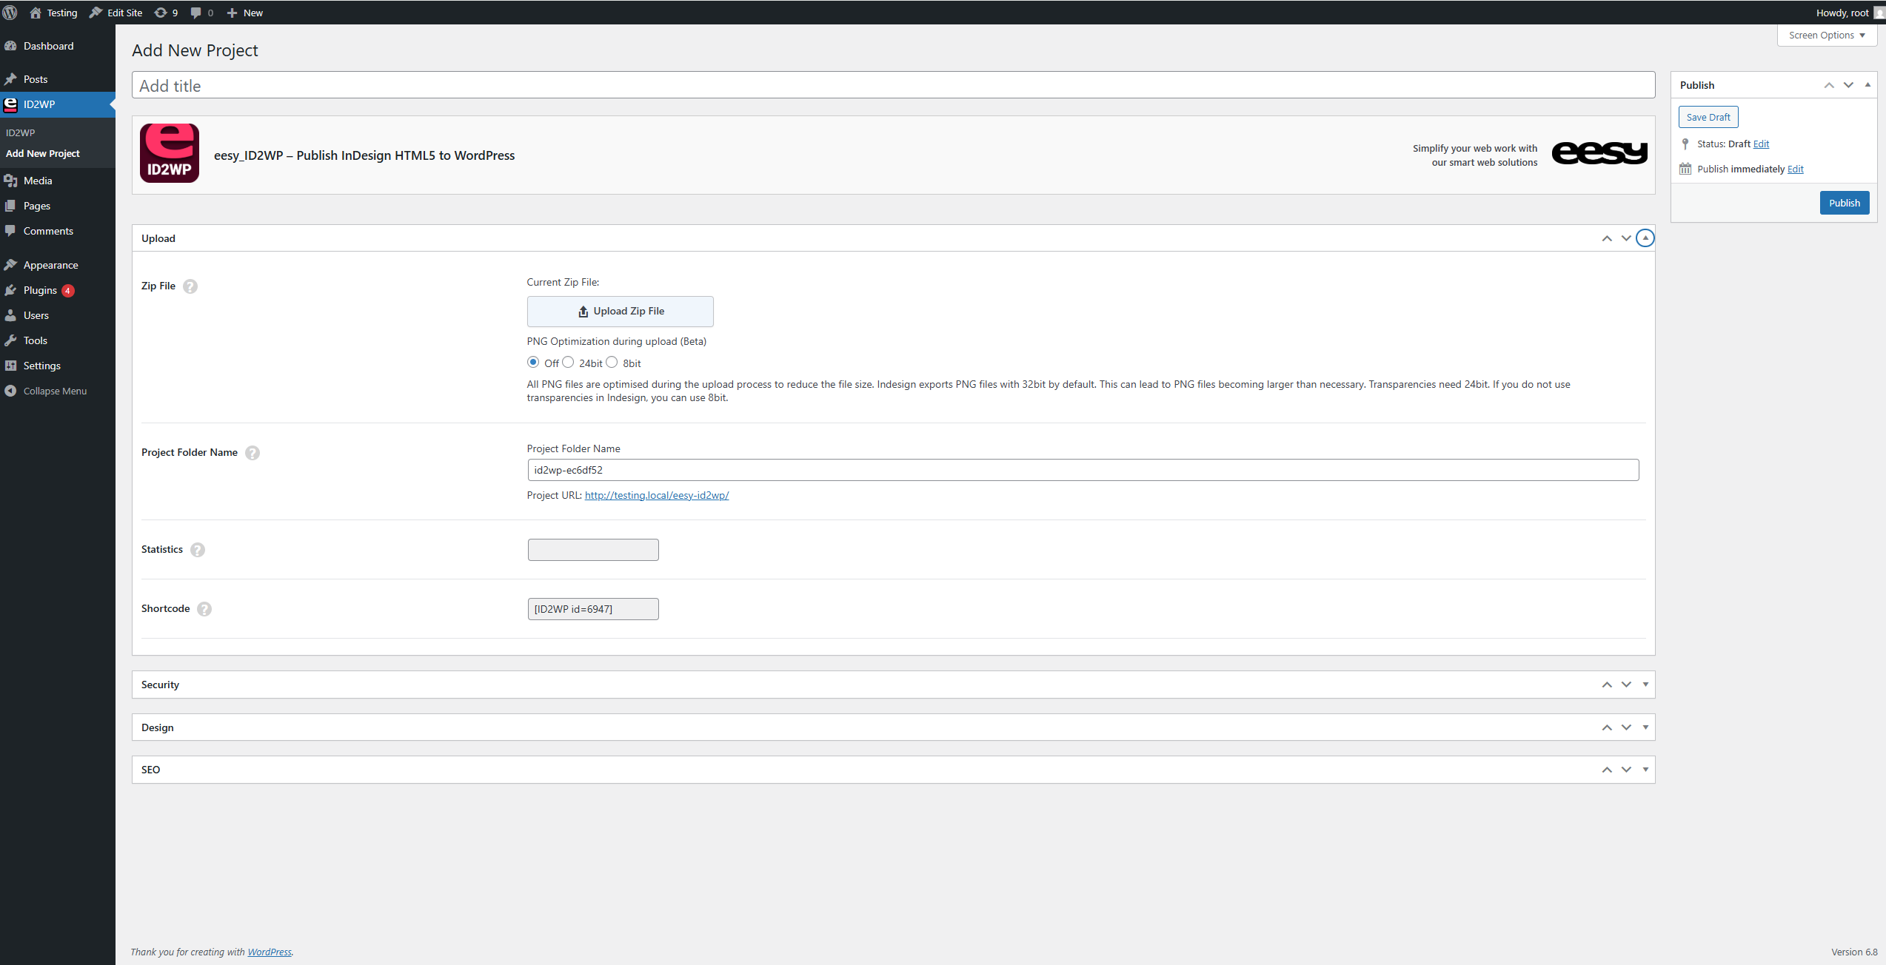This screenshot has height=965, width=1886.
Task: Click the Add title input field
Action: (893, 85)
